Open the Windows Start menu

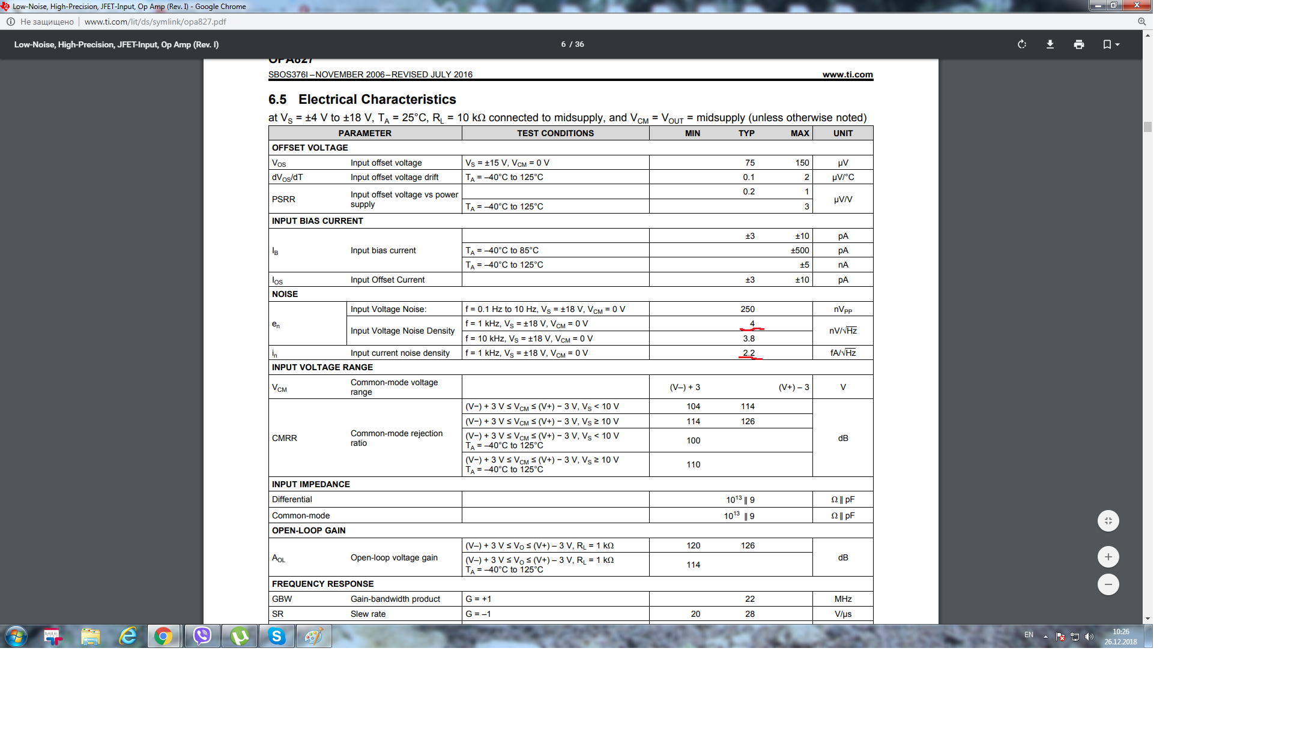(x=16, y=636)
